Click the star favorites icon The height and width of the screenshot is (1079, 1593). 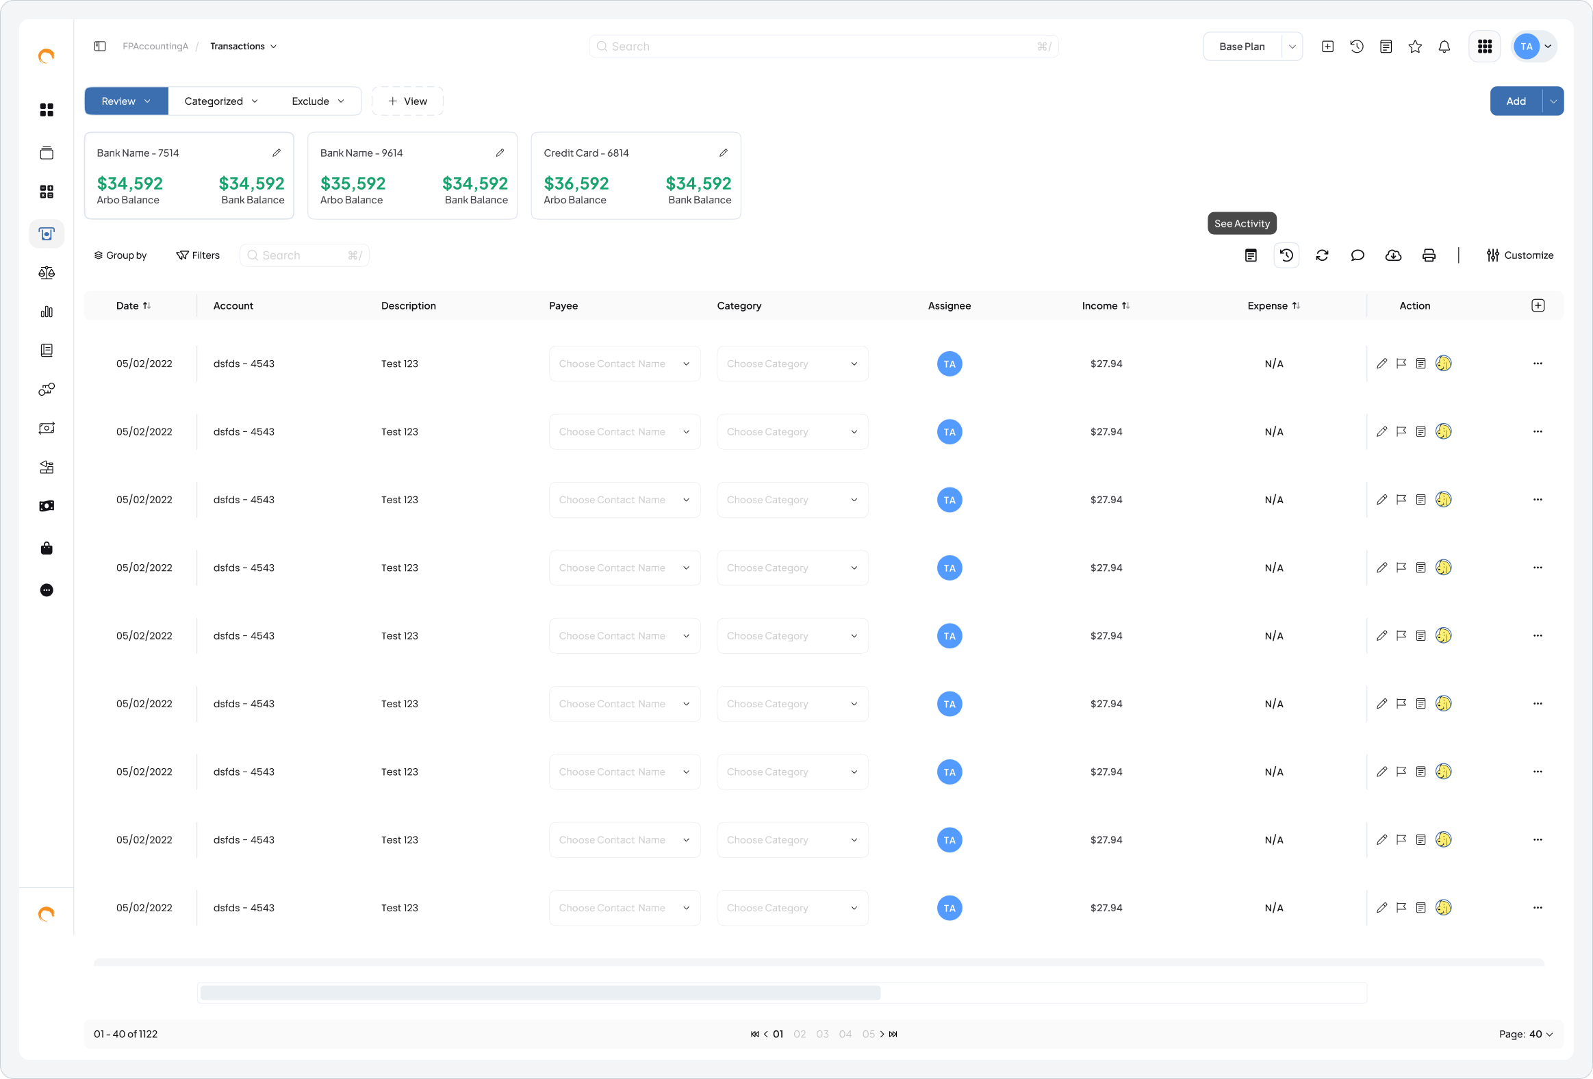coord(1415,47)
